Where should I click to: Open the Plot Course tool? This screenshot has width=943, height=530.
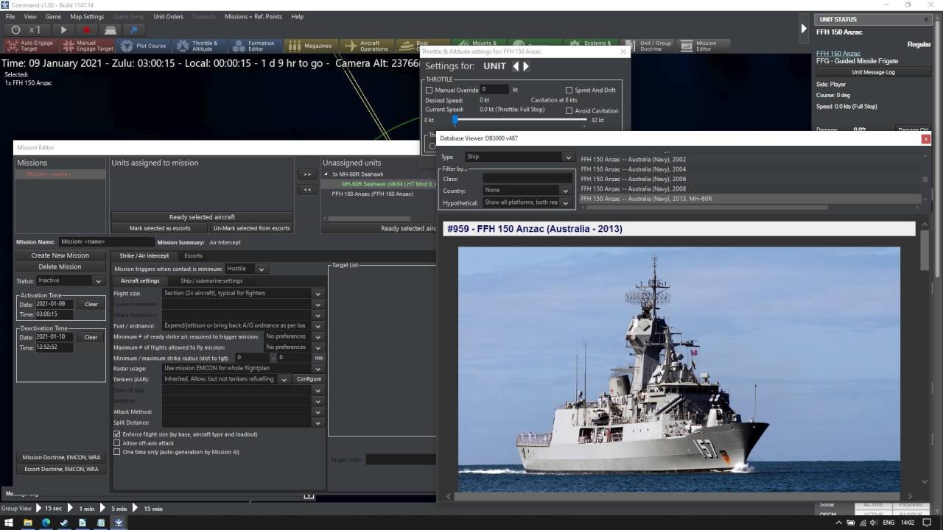[x=143, y=46]
